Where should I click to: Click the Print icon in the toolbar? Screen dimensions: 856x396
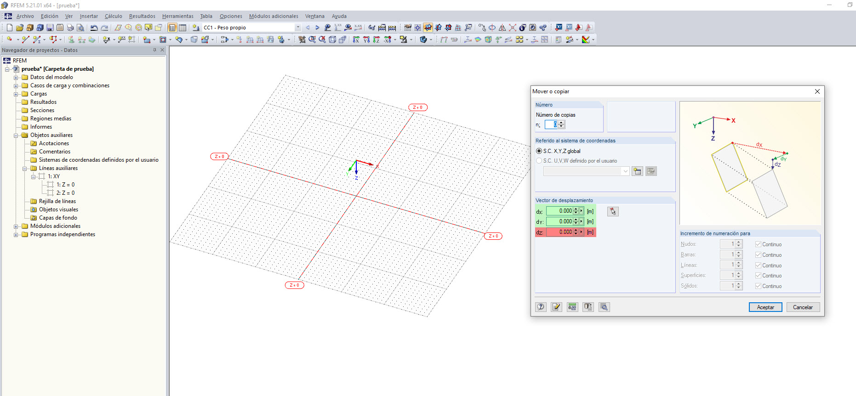(70, 28)
